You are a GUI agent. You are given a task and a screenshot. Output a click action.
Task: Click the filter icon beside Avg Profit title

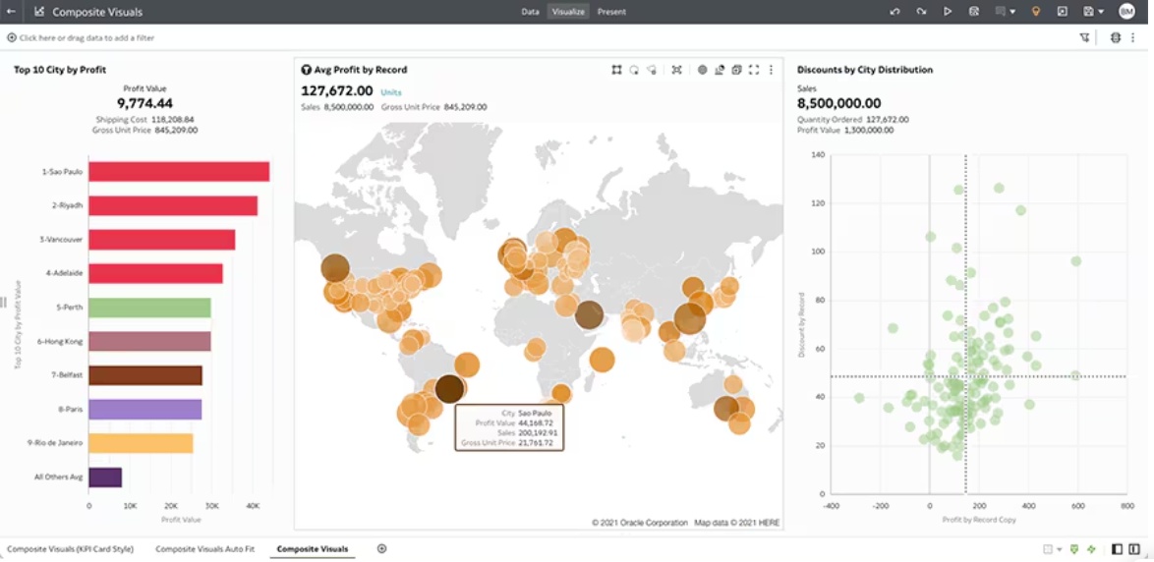[306, 70]
